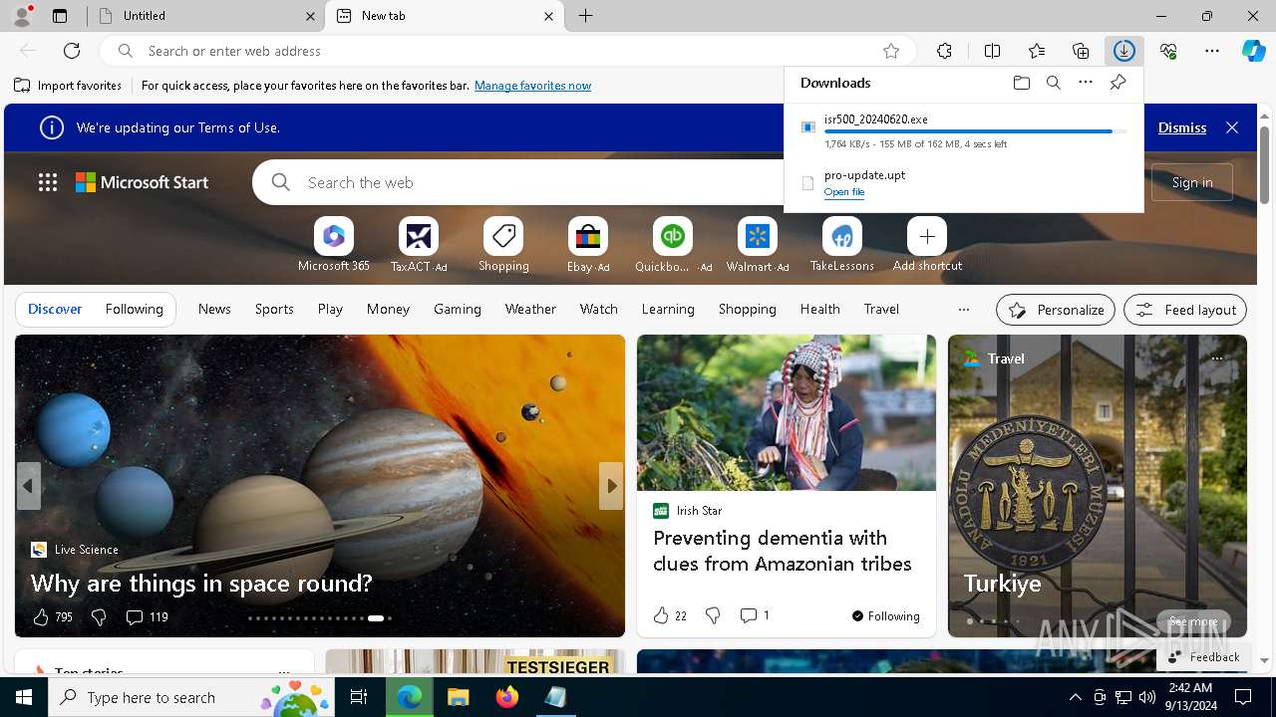Expand more feed categories ellipsis
This screenshot has width=1276, height=717.
click(x=963, y=310)
